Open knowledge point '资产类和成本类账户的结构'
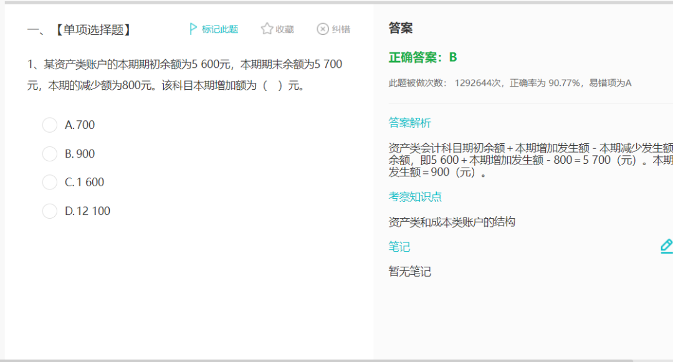 [452, 222]
